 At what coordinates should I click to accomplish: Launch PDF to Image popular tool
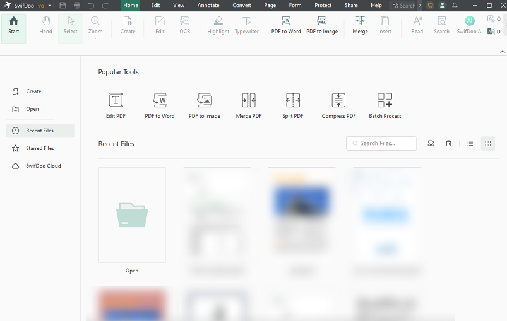point(205,105)
